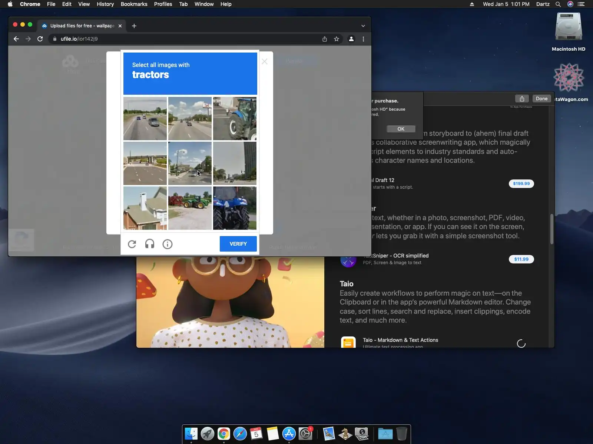Reload the captcha challenge images
The image size is (593, 444).
click(x=132, y=244)
